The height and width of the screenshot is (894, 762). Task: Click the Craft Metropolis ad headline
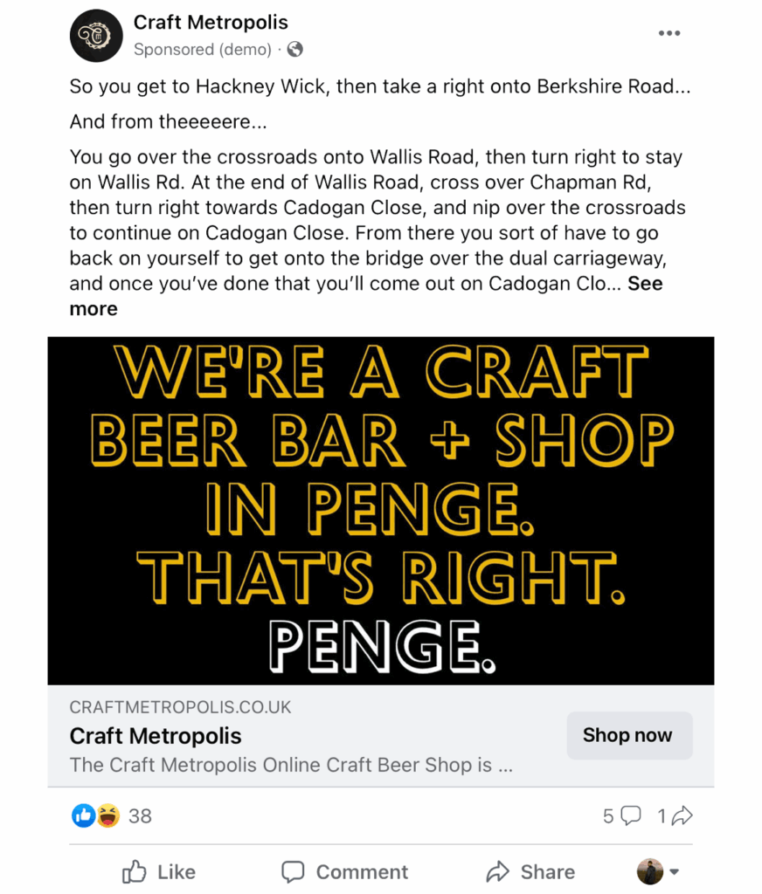[156, 735]
